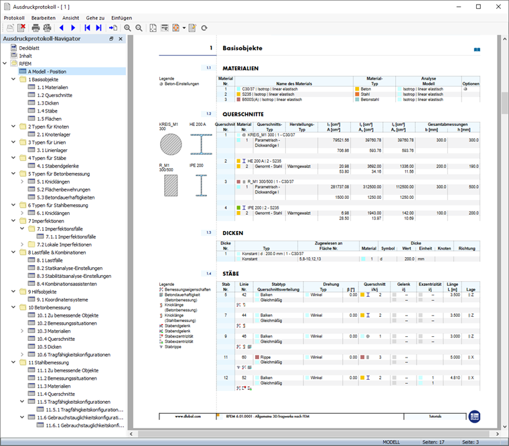Click the zoom in magnifier icon
This screenshot has height=446, width=509.
pos(127,28)
